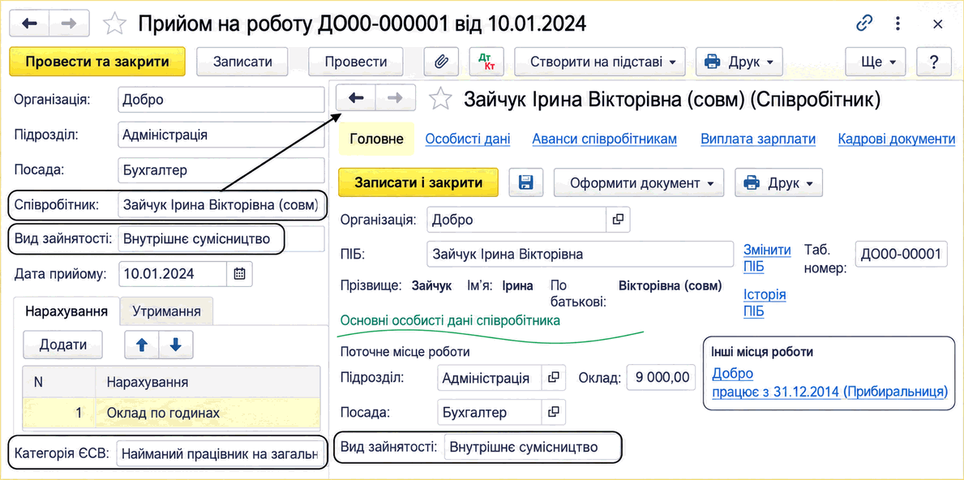This screenshot has width=964, height=480.
Task: Open Аванси співробітникам section
Action: [x=604, y=139]
